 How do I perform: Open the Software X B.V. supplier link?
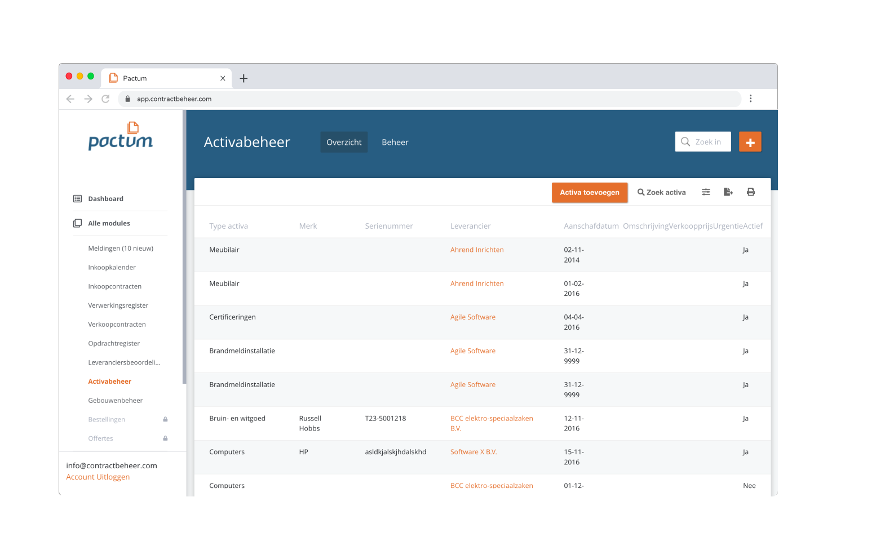pyautogui.click(x=474, y=452)
